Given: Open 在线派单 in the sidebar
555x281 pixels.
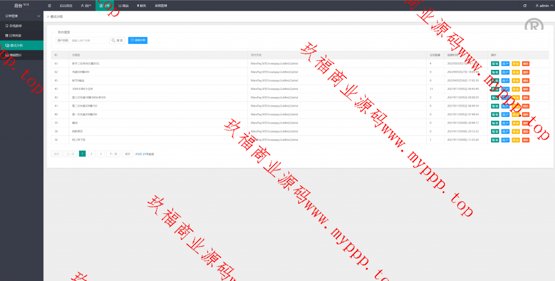Looking at the screenshot, I should point(16,25).
